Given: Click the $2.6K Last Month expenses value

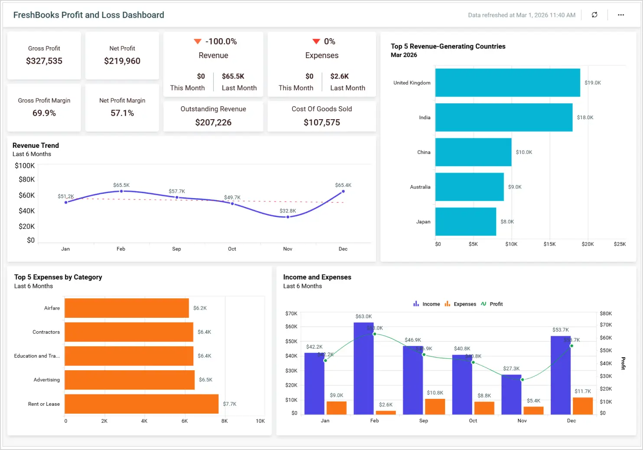Looking at the screenshot, I should point(340,76).
